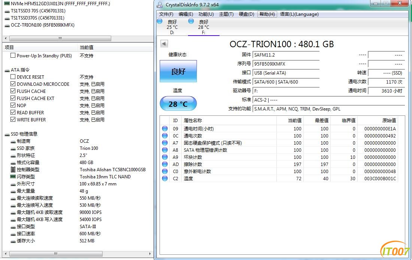Toggle WRITE BUFFER checkbox

tap(13, 120)
